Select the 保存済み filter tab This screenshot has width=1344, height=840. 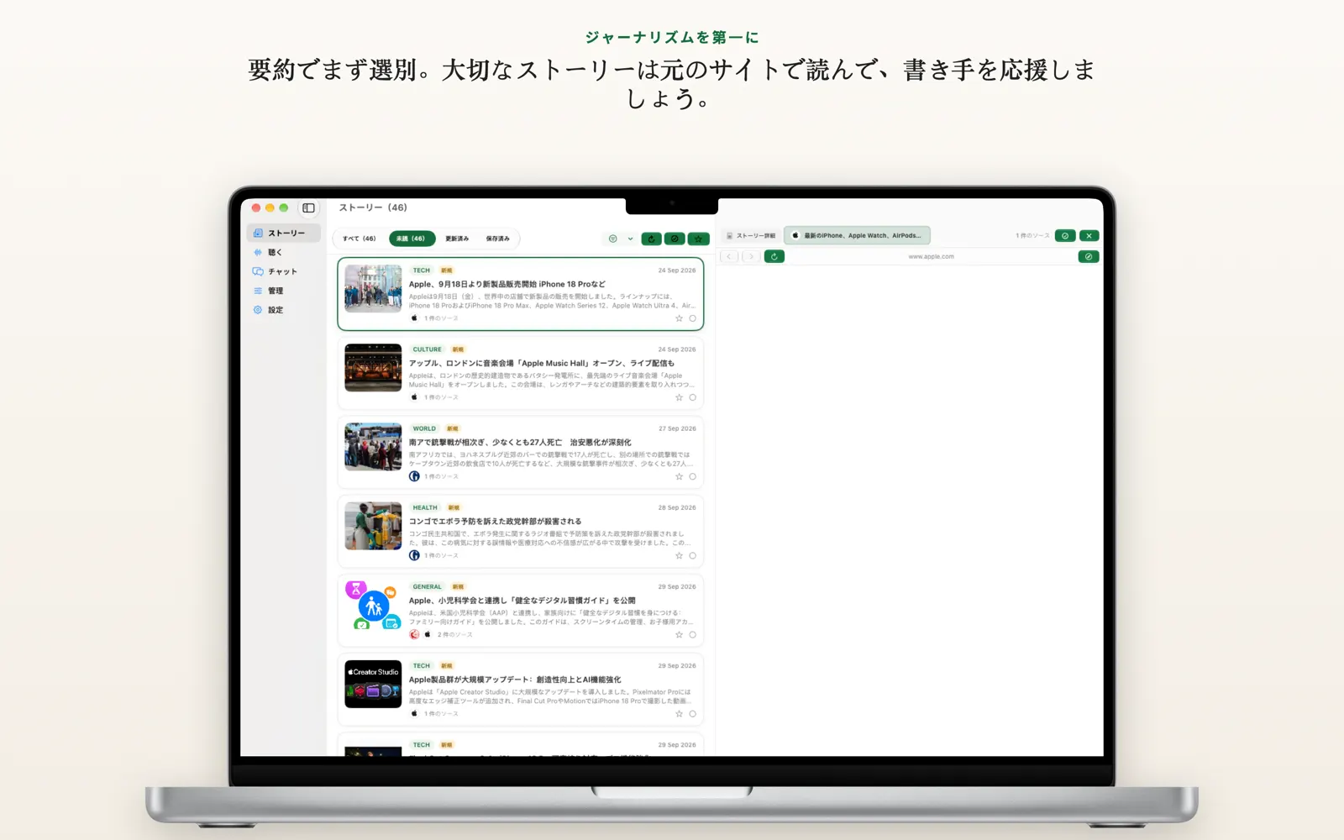point(498,239)
